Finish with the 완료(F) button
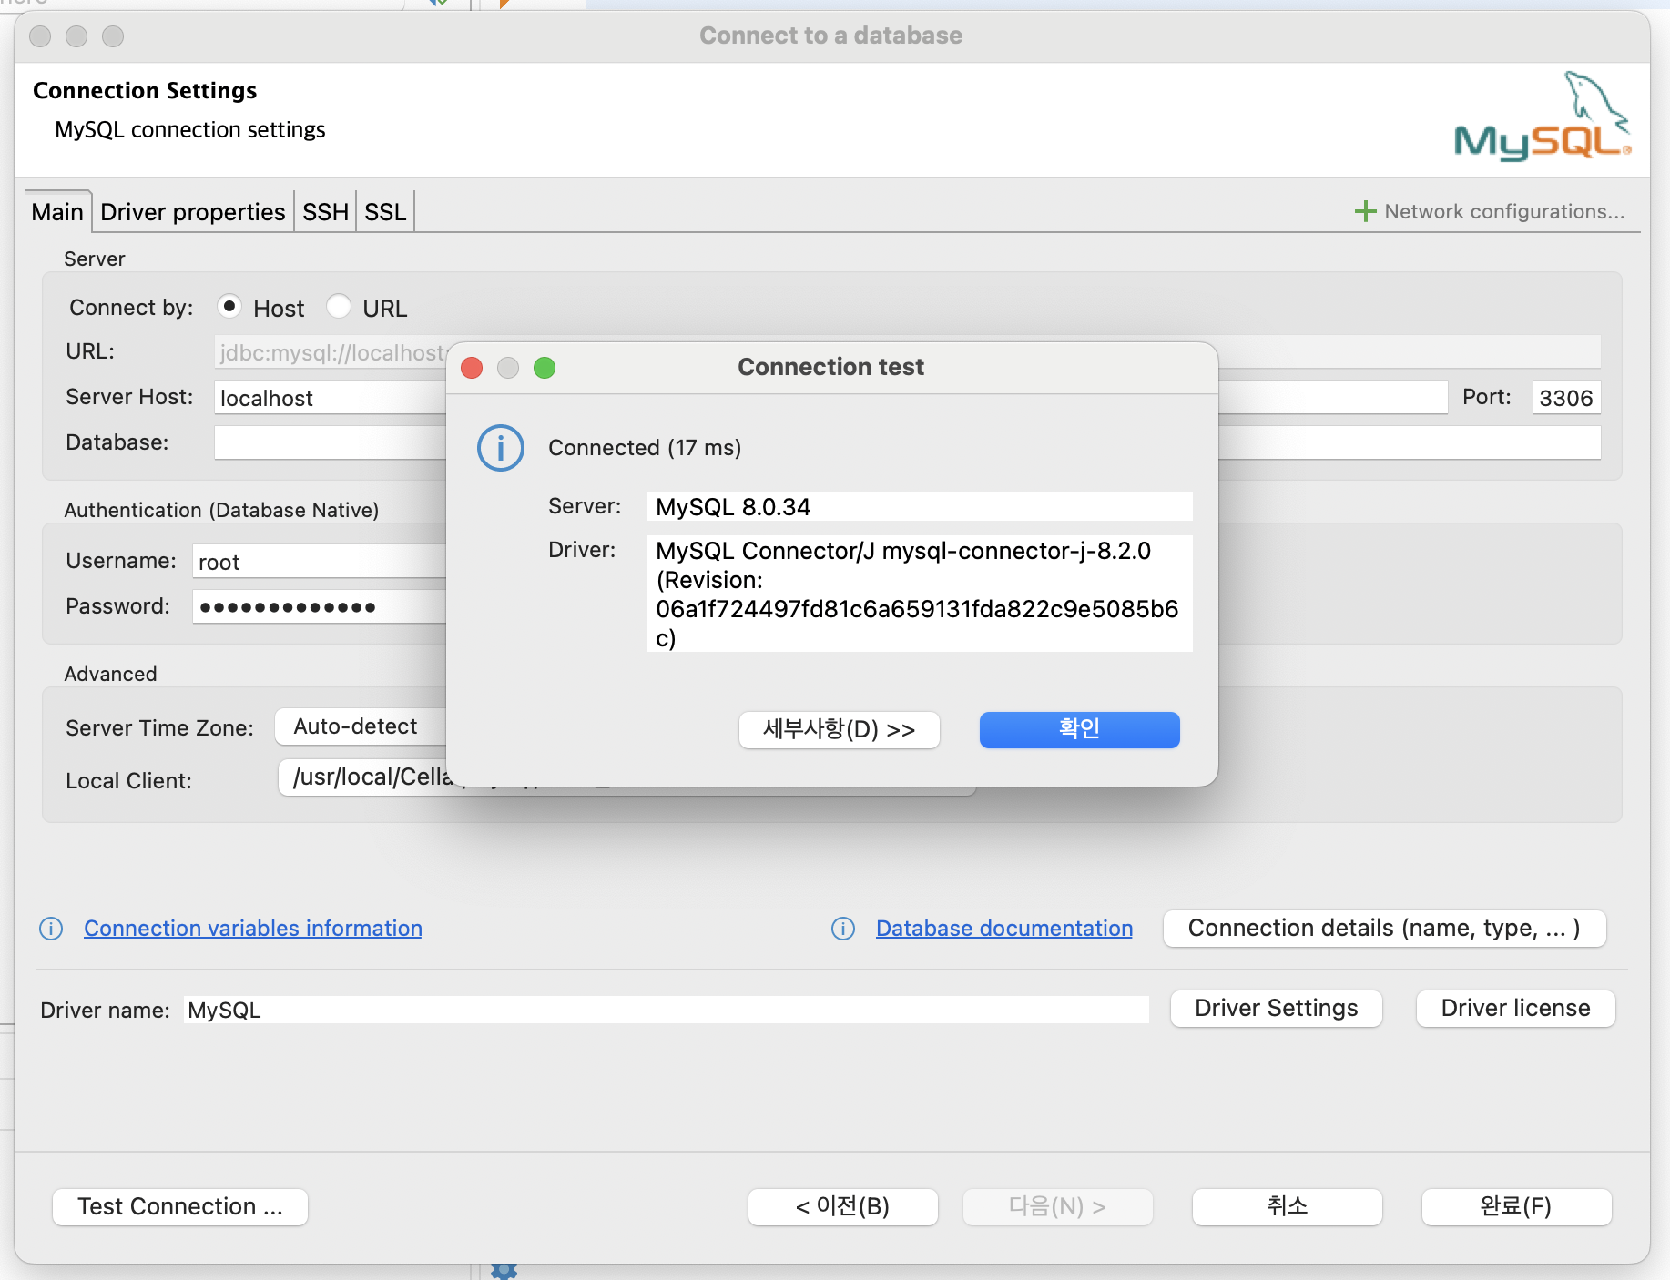The width and height of the screenshot is (1670, 1280). click(x=1517, y=1207)
